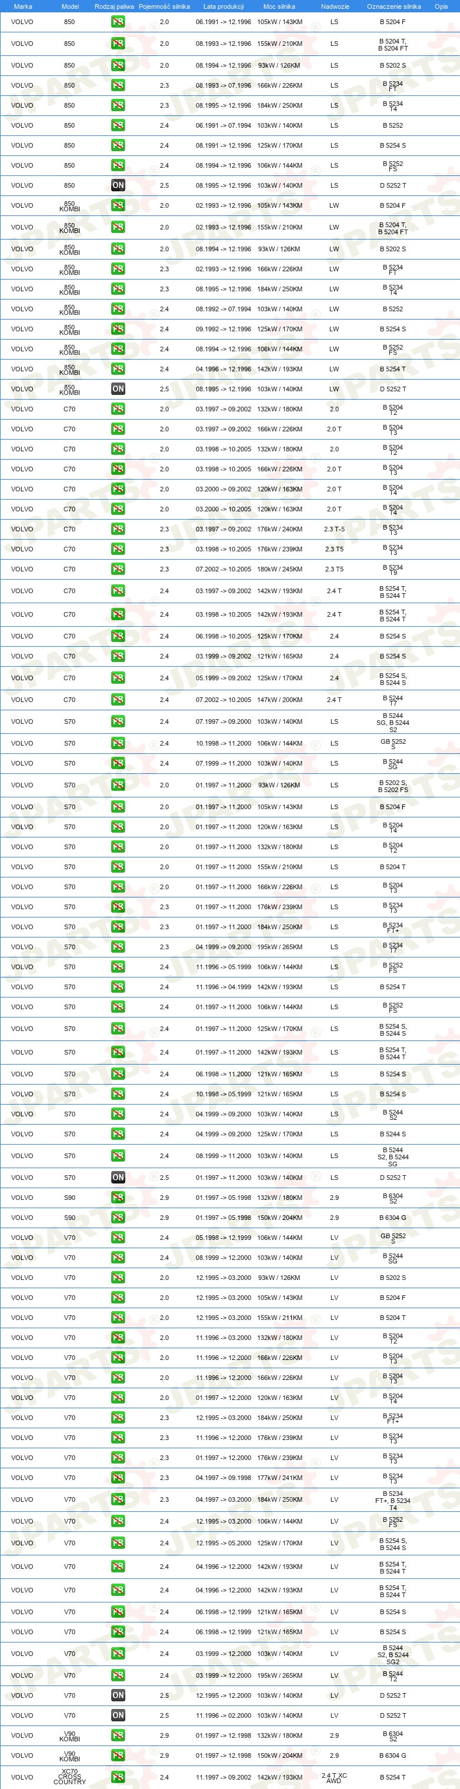This screenshot has width=460, height=1789.
Task: Click the '177kW / 241KM' power cell
Action: pyautogui.click(x=279, y=1478)
